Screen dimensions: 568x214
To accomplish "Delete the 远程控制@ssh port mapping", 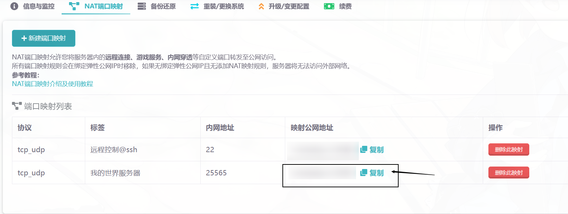I will point(508,150).
